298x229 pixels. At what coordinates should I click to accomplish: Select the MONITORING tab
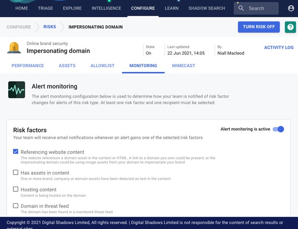(143, 66)
